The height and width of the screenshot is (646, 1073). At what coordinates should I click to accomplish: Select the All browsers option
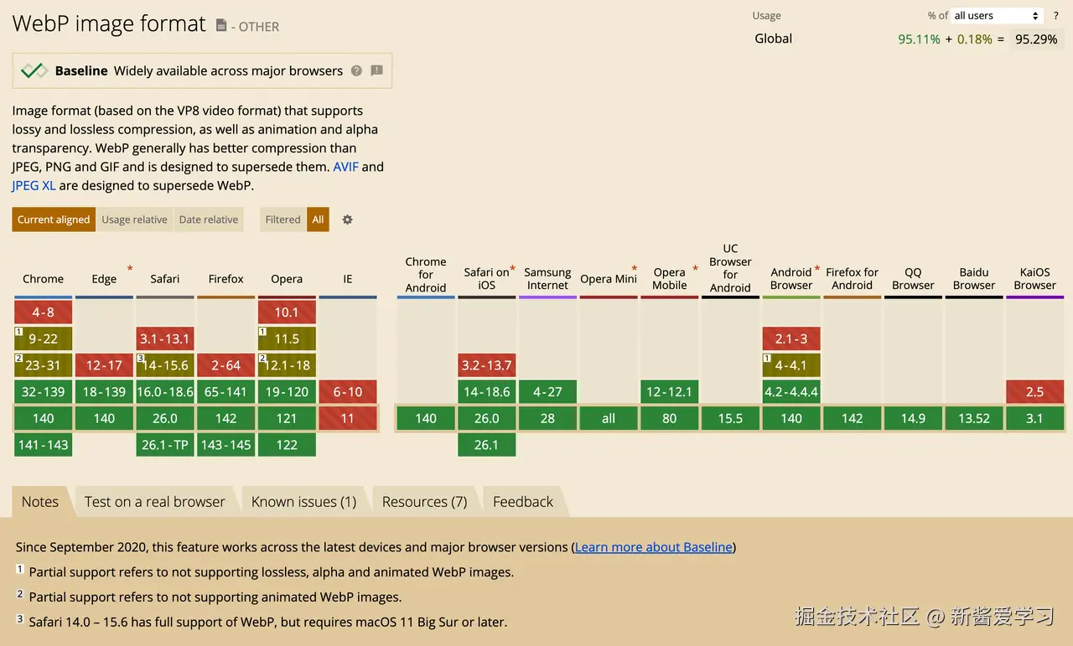tap(318, 220)
